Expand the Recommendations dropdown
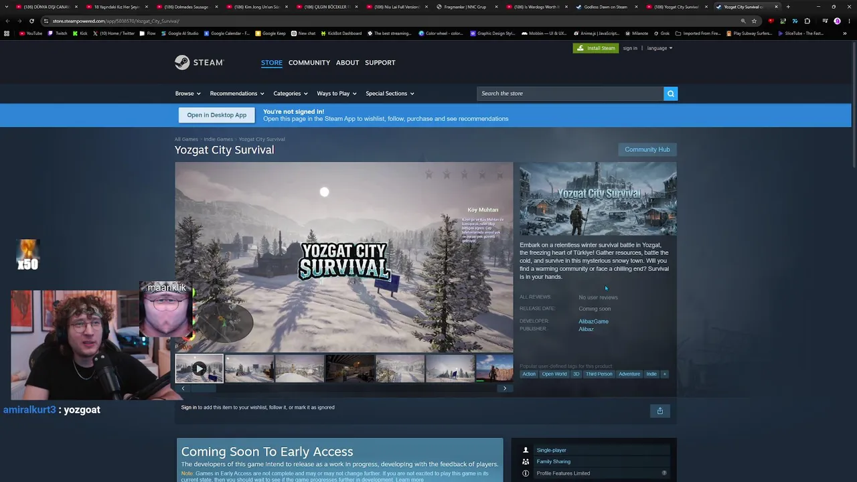This screenshot has height=482, width=857. (237, 94)
